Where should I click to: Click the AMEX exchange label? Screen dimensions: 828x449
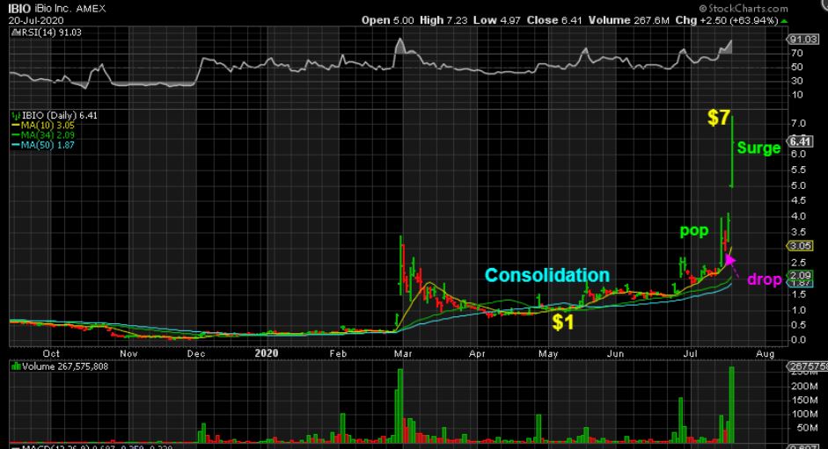[x=91, y=9]
